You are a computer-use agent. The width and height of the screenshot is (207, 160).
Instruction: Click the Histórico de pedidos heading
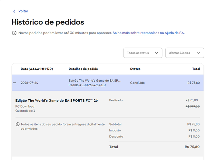tap(48, 22)
